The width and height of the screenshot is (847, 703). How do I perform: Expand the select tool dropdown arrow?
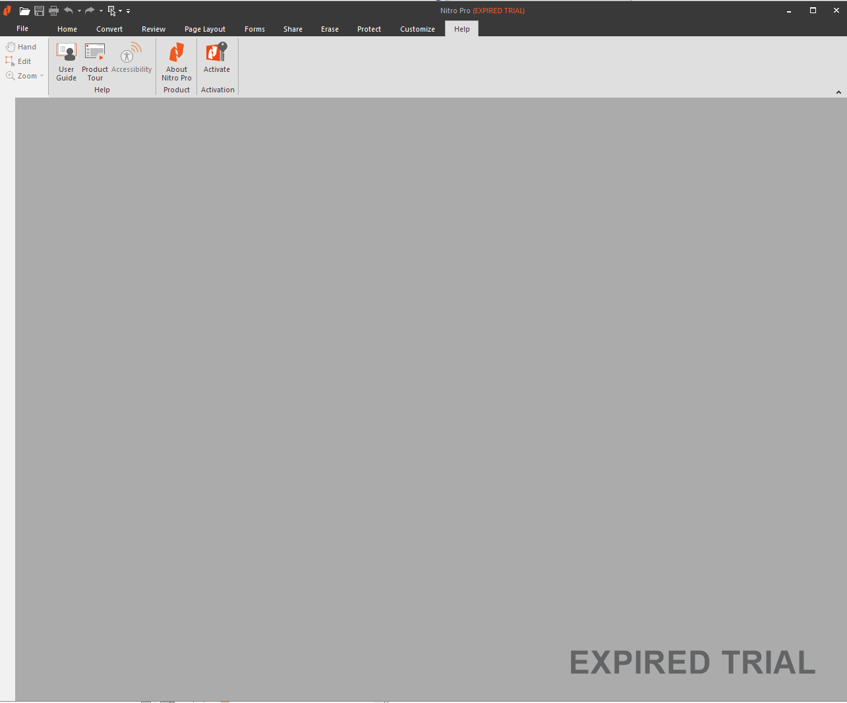click(121, 11)
